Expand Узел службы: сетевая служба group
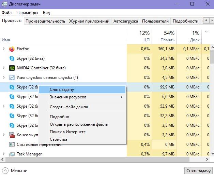This screenshot has width=214, height=179. (4, 78)
